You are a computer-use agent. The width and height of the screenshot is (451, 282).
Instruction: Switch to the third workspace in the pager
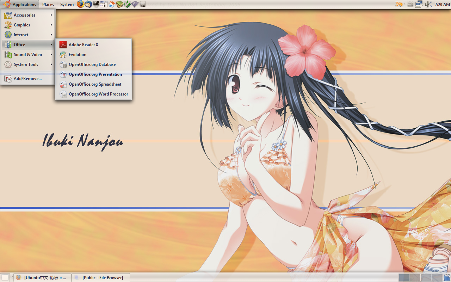(426, 277)
